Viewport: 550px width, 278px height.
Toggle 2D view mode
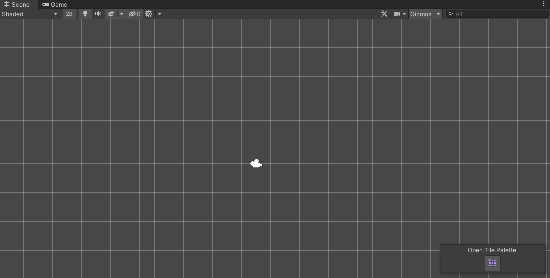click(x=69, y=14)
